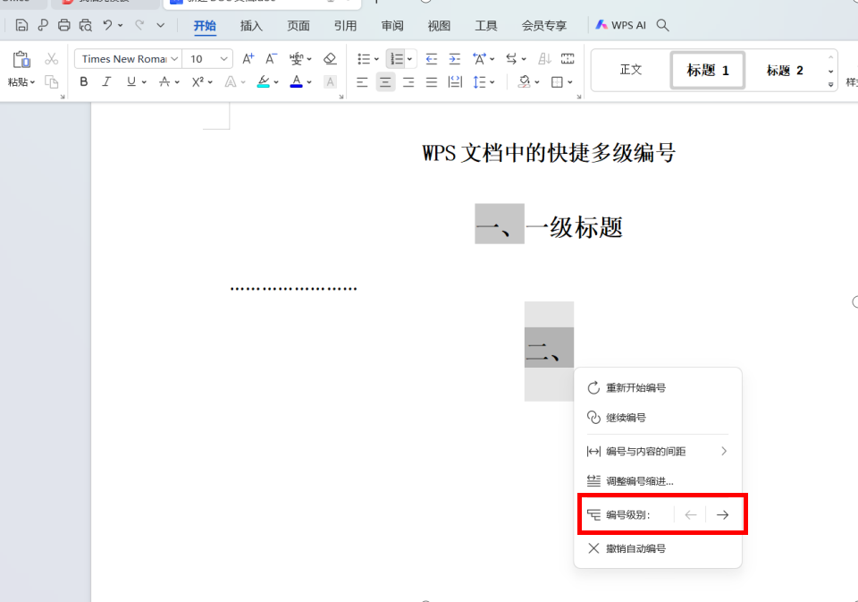Toggle Superscript X² formatting
Image resolution: width=858 pixels, height=602 pixels.
click(x=198, y=82)
